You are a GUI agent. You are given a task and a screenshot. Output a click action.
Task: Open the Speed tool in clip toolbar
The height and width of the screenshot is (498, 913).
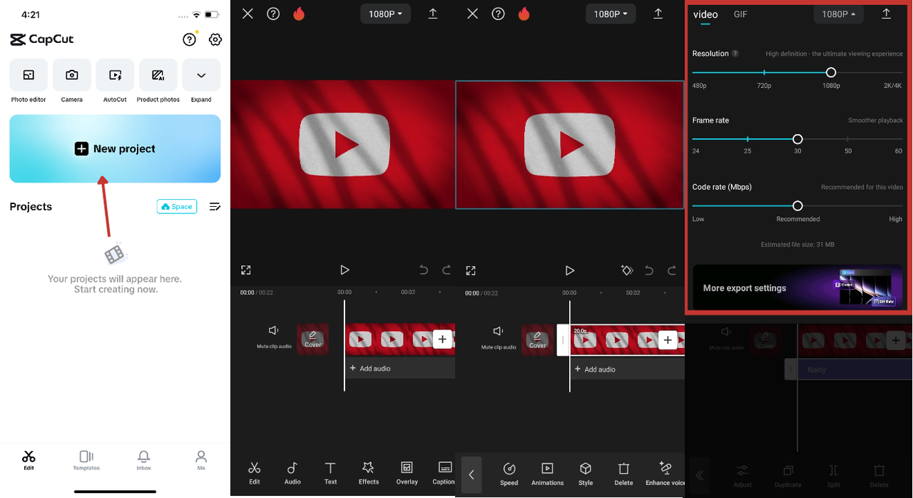point(509,474)
